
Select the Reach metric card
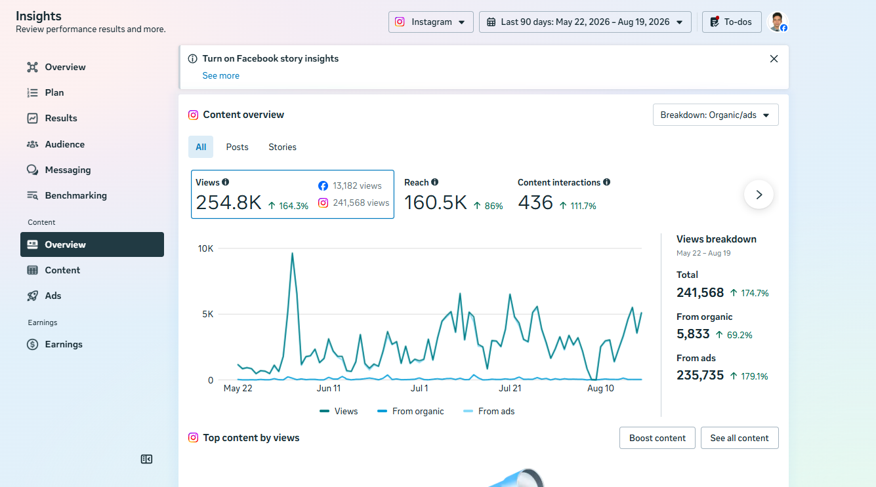pyautogui.click(x=453, y=195)
